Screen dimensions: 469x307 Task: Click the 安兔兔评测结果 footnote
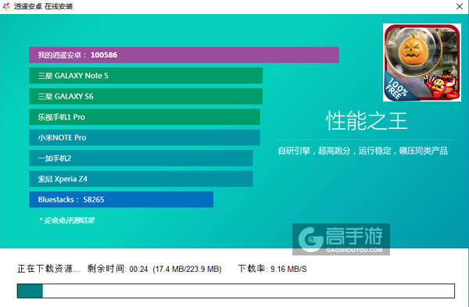66,220
